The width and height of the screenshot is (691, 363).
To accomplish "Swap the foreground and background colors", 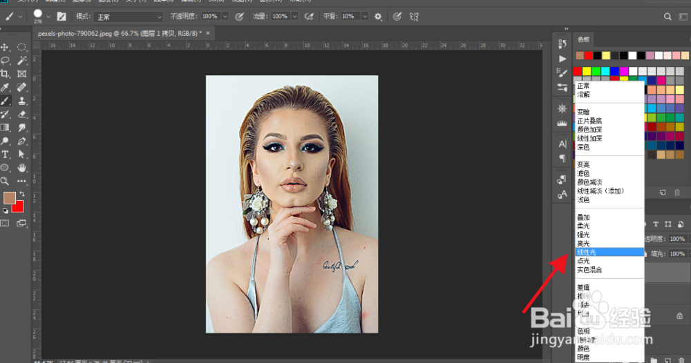I will click(x=22, y=194).
